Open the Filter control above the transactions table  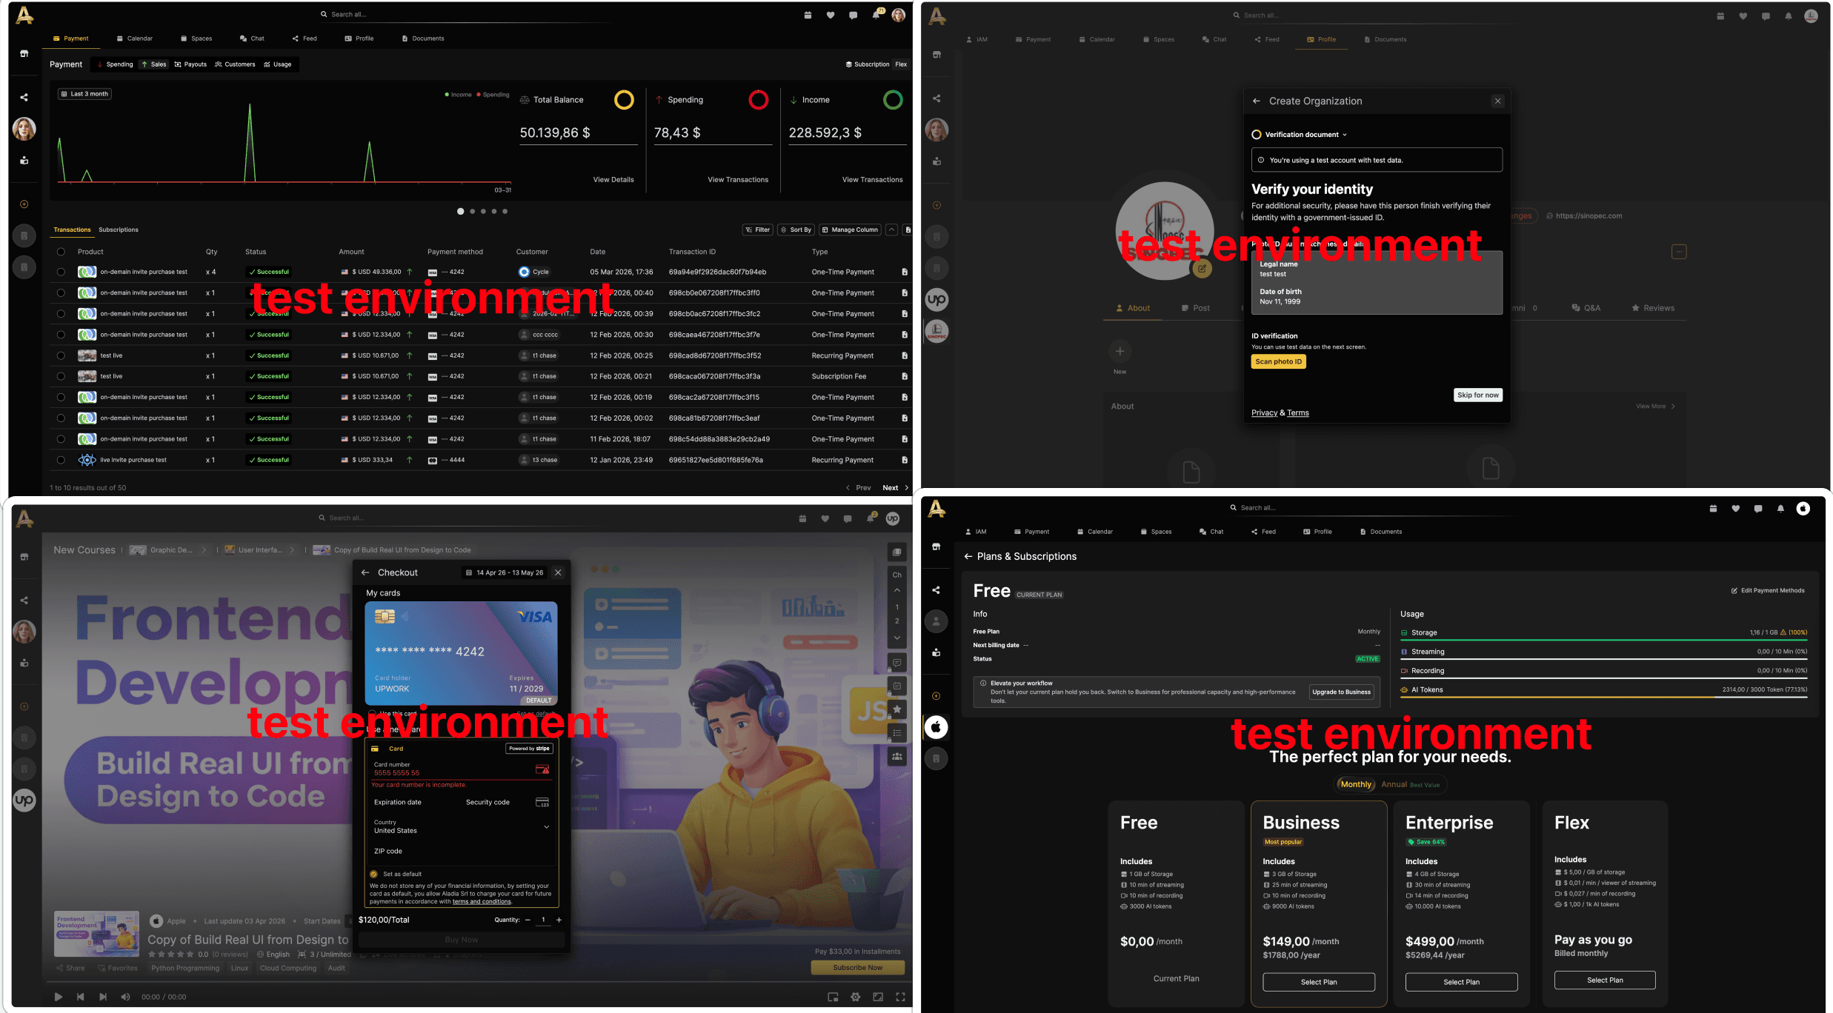(x=757, y=230)
